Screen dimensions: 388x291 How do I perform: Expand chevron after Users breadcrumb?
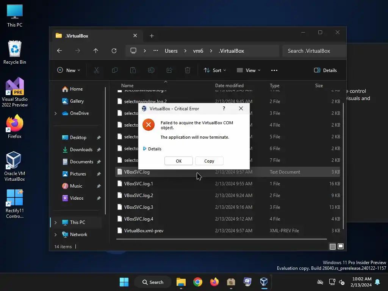tap(185, 51)
